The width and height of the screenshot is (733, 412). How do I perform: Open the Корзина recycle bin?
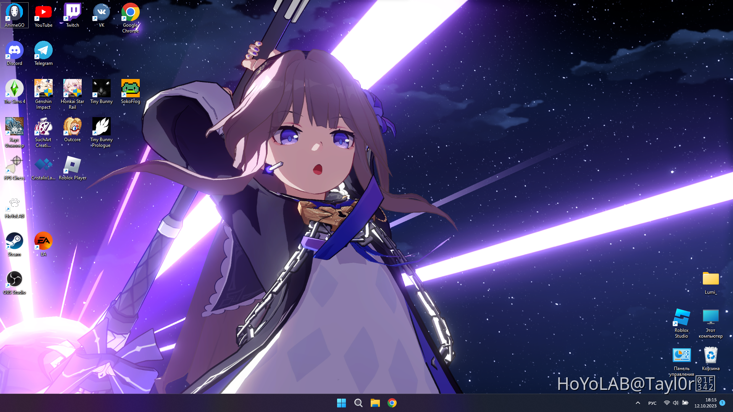[710, 359]
